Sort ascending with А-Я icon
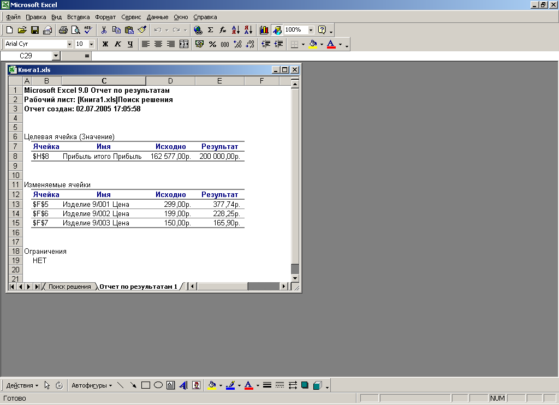Screen dimensions: 559x405 pos(236,30)
